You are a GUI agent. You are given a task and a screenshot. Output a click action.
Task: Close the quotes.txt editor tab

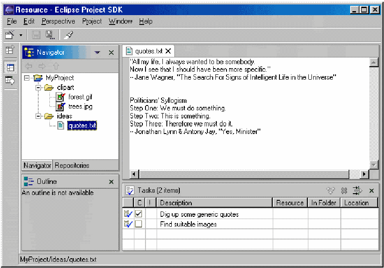pyautogui.click(x=168, y=51)
